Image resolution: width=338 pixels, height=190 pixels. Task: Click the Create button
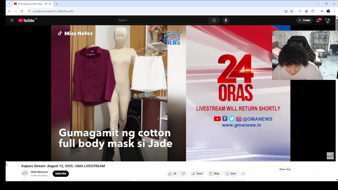(304, 20)
